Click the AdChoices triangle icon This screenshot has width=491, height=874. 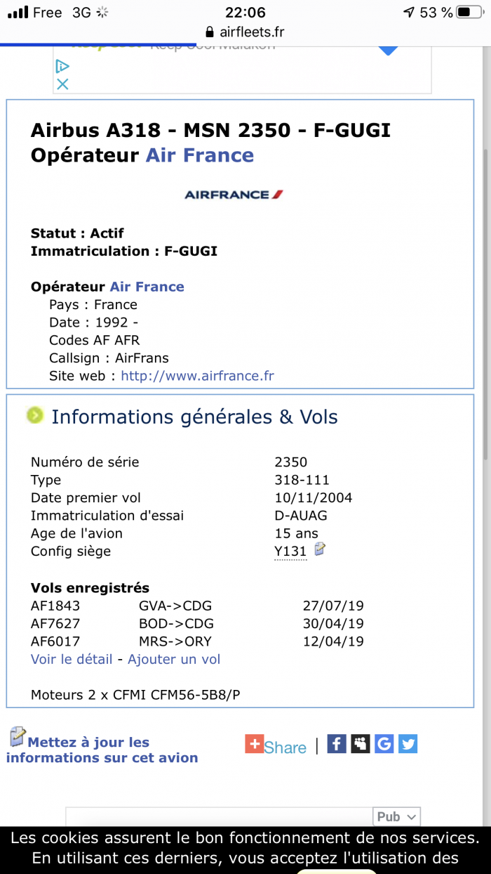point(62,67)
